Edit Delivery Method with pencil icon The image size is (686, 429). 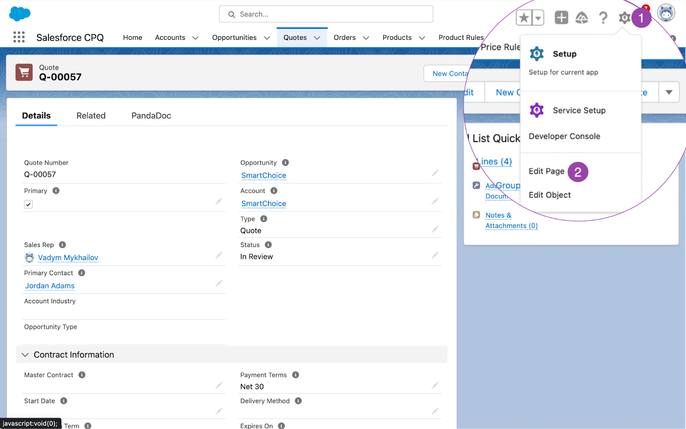(435, 411)
